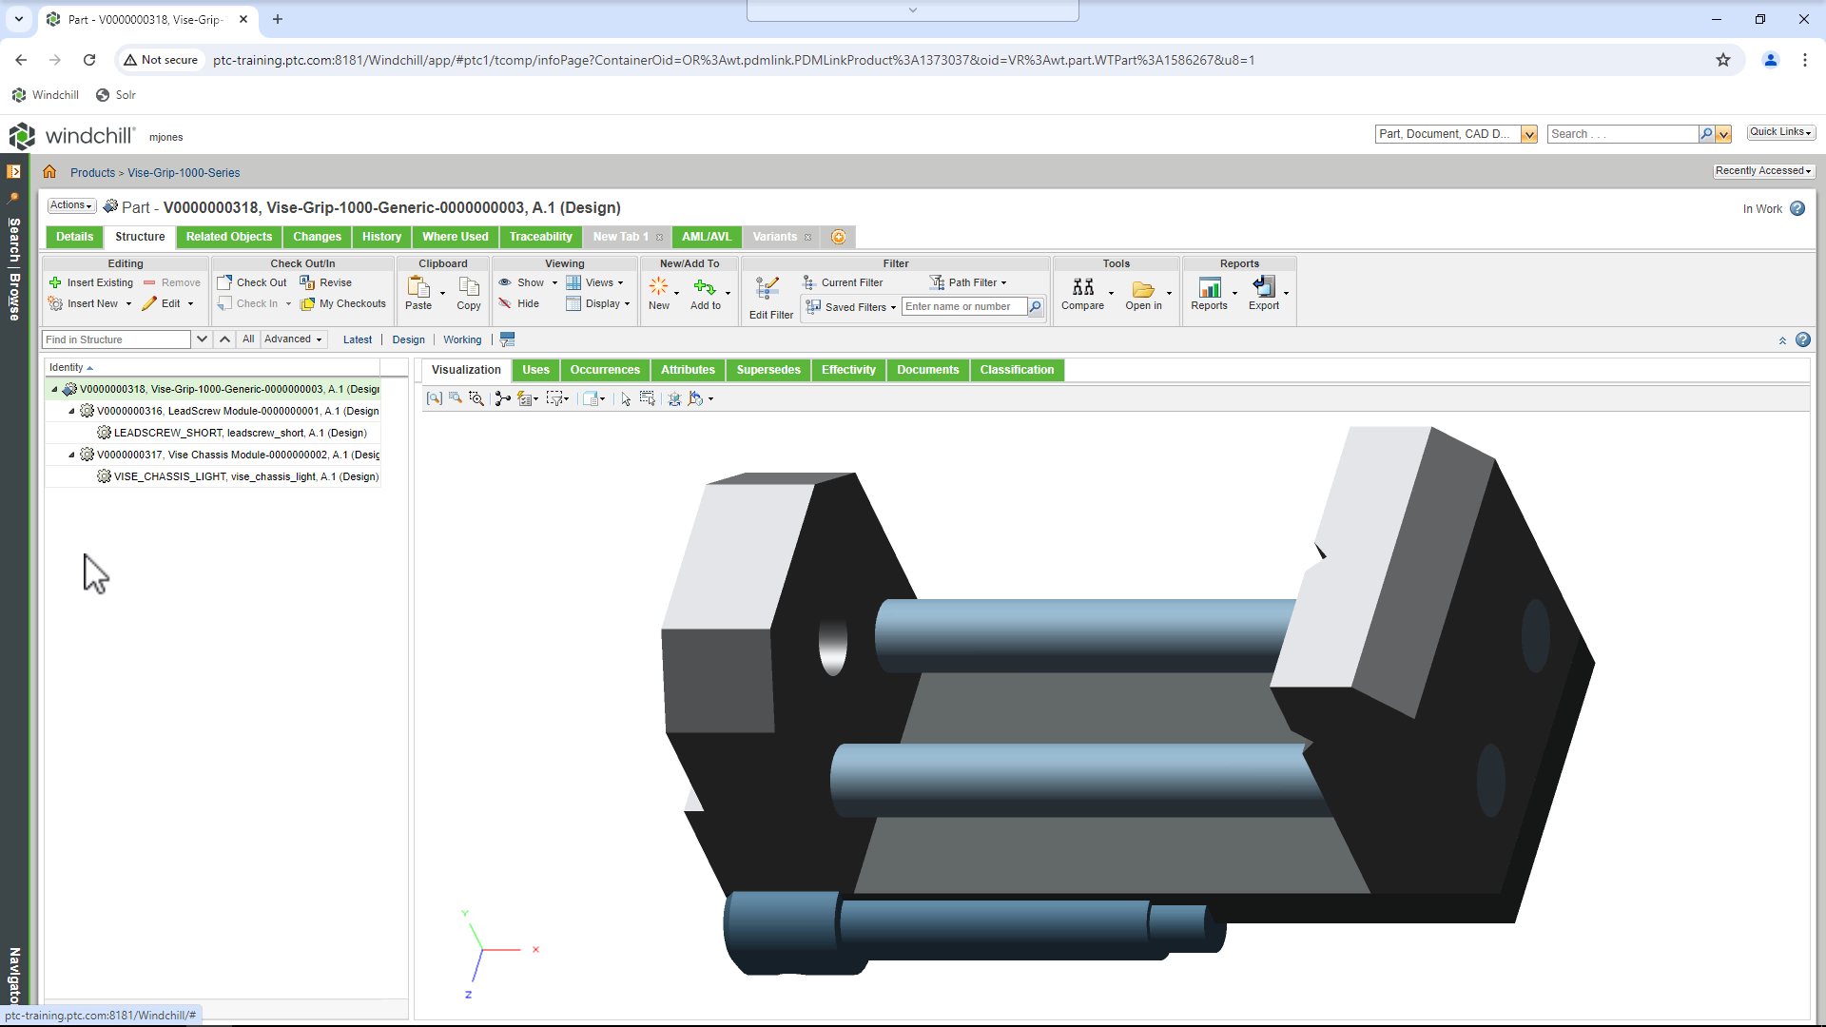Open the Recently Accessed dropdown
Image resolution: width=1826 pixels, height=1027 pixels.
tap(1763, 171)
